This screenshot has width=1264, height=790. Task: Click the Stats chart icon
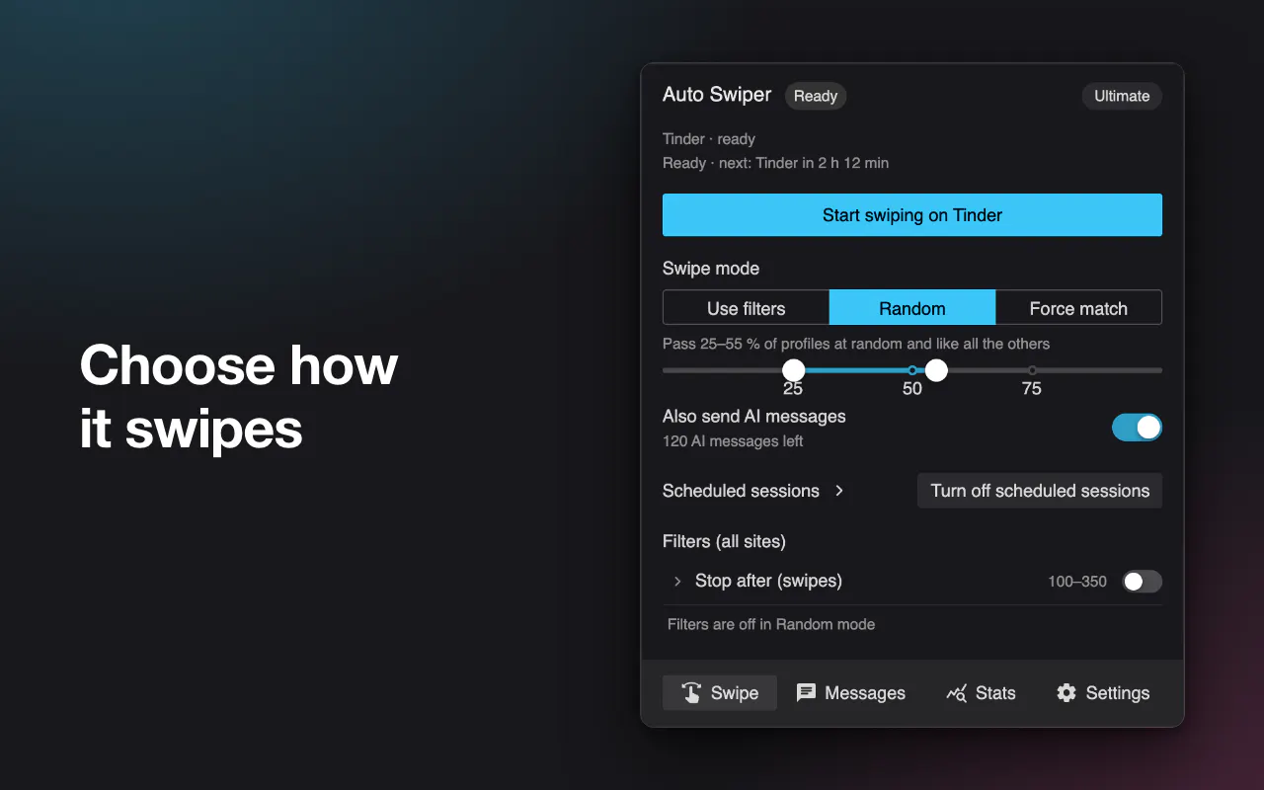[x=956, y=693]
